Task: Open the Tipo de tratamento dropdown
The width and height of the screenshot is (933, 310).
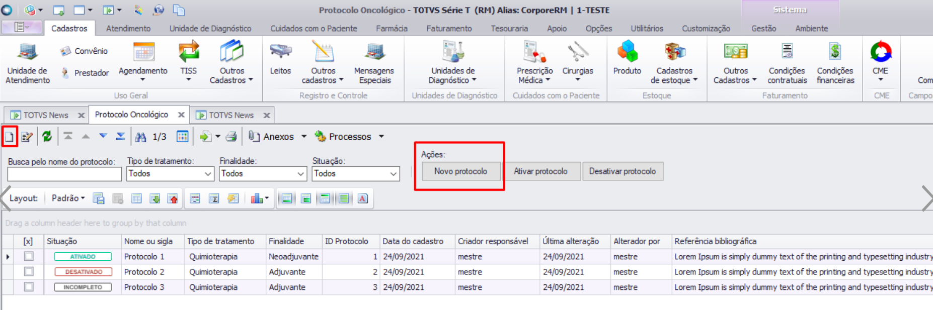Action: click(208, 174)
